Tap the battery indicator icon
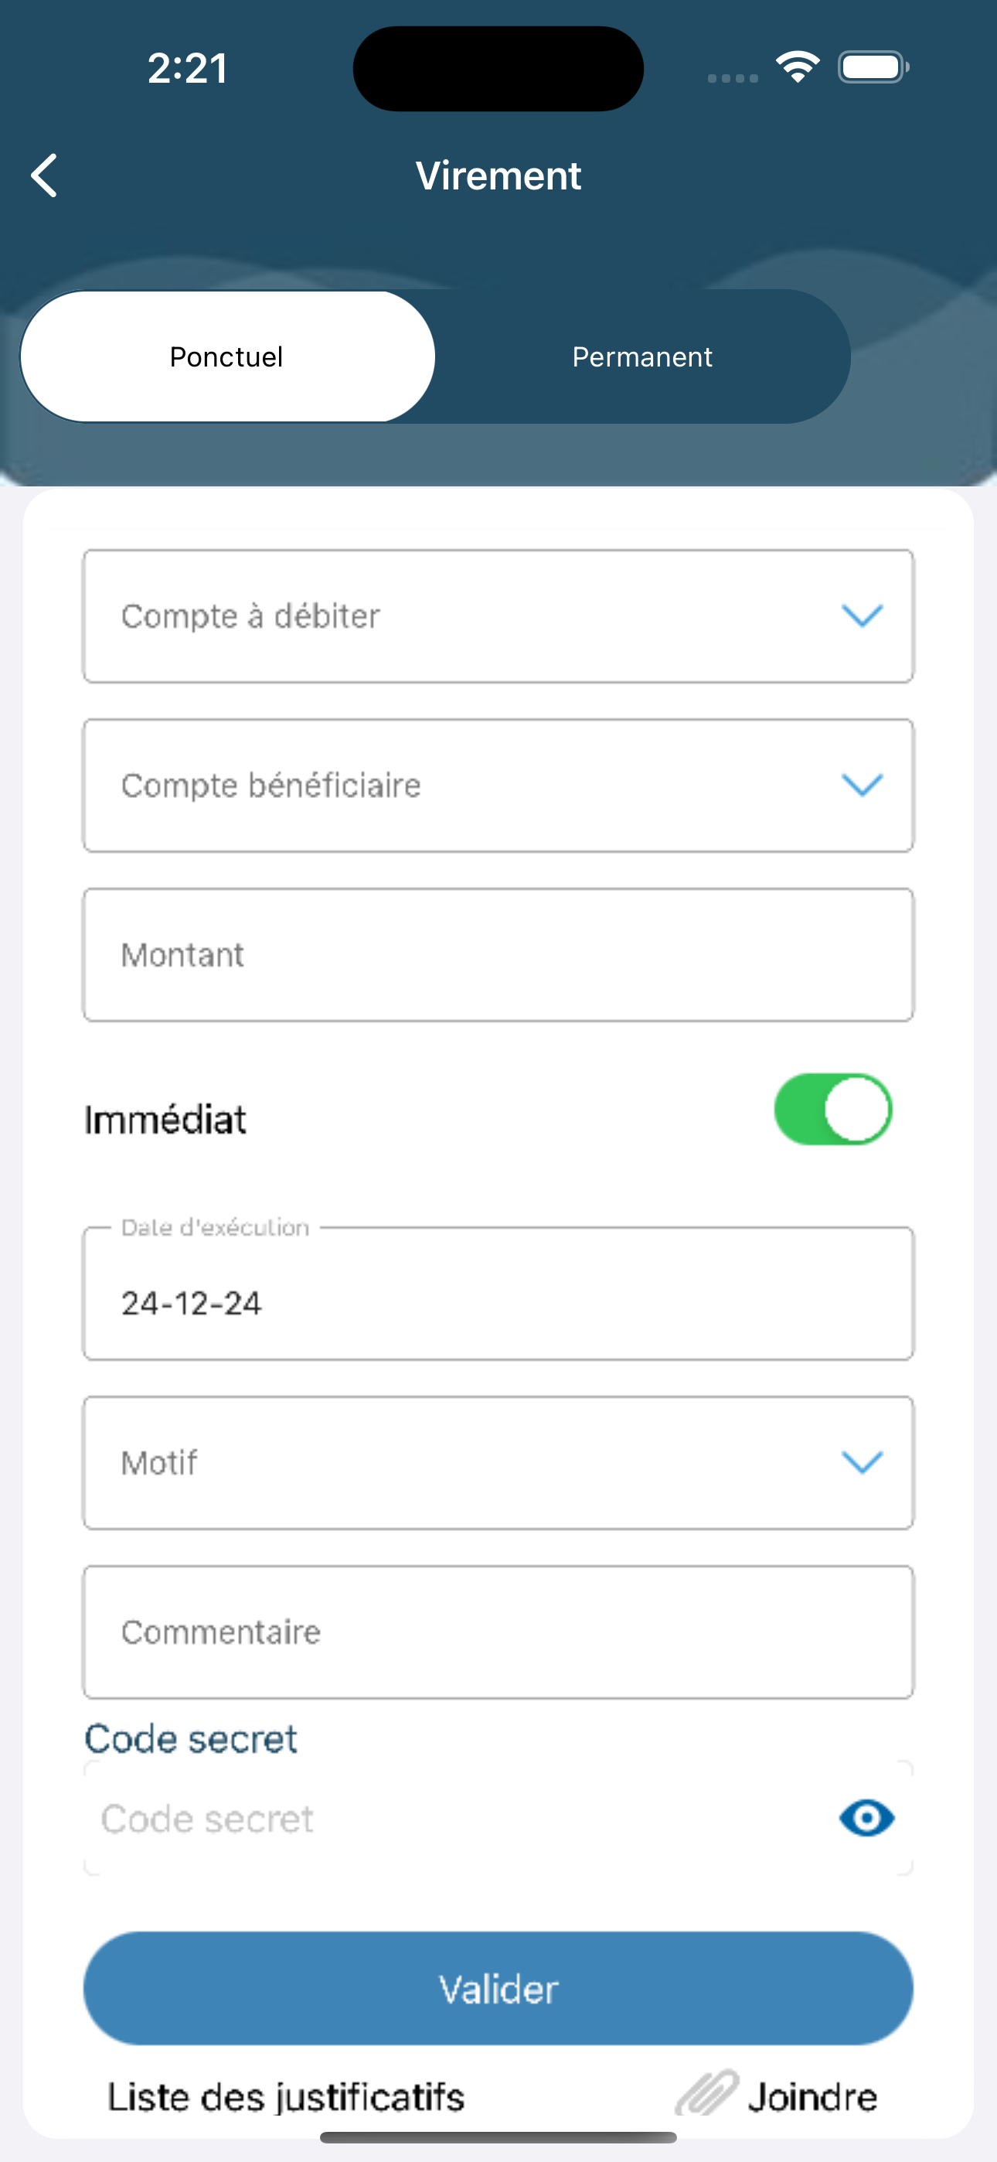 [x=873, y=67]
